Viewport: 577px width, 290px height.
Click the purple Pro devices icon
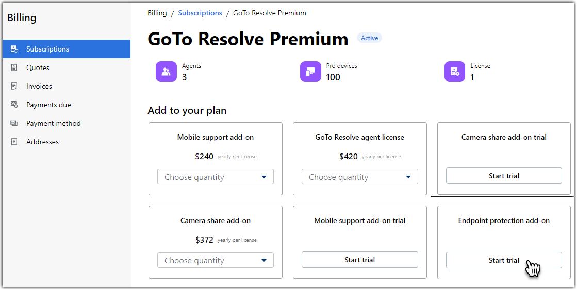310,71
